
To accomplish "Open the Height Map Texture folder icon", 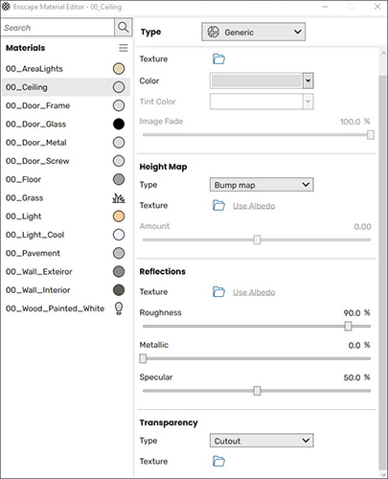I will [218, 205].
